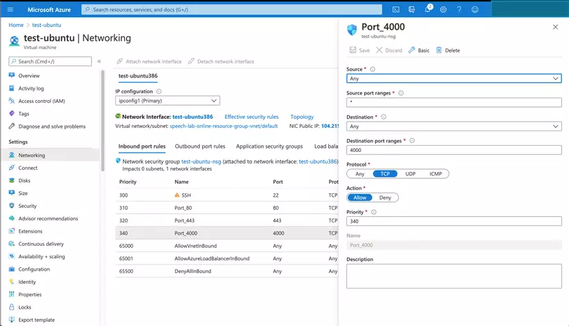This screenshot has height=326, width=569.
Task: Open the feedback smiley icon
Action: (475, 10)
